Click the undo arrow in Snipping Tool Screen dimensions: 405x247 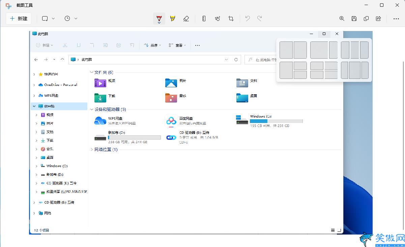coord(248,19)
